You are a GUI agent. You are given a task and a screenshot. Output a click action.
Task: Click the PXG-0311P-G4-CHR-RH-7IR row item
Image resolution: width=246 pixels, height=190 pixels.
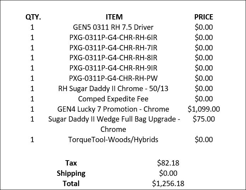click(113, 47)
